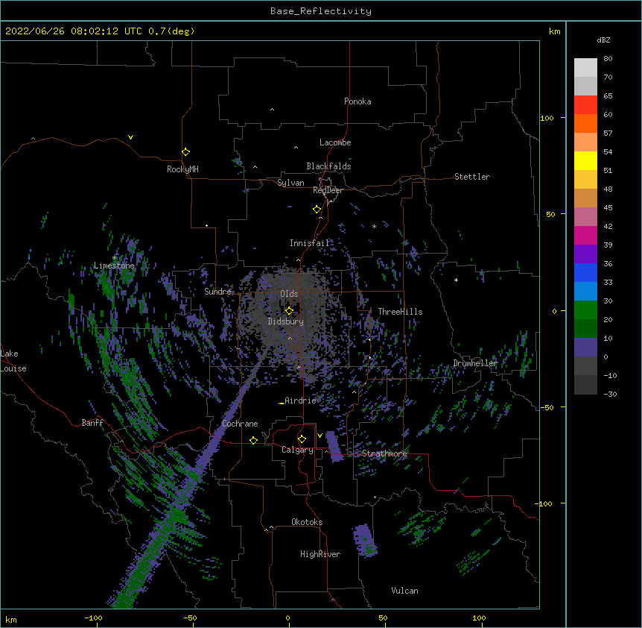642x628 pixels.
Task: Click the Base_Reflectivity title
Action: click(x=321, y=11)
